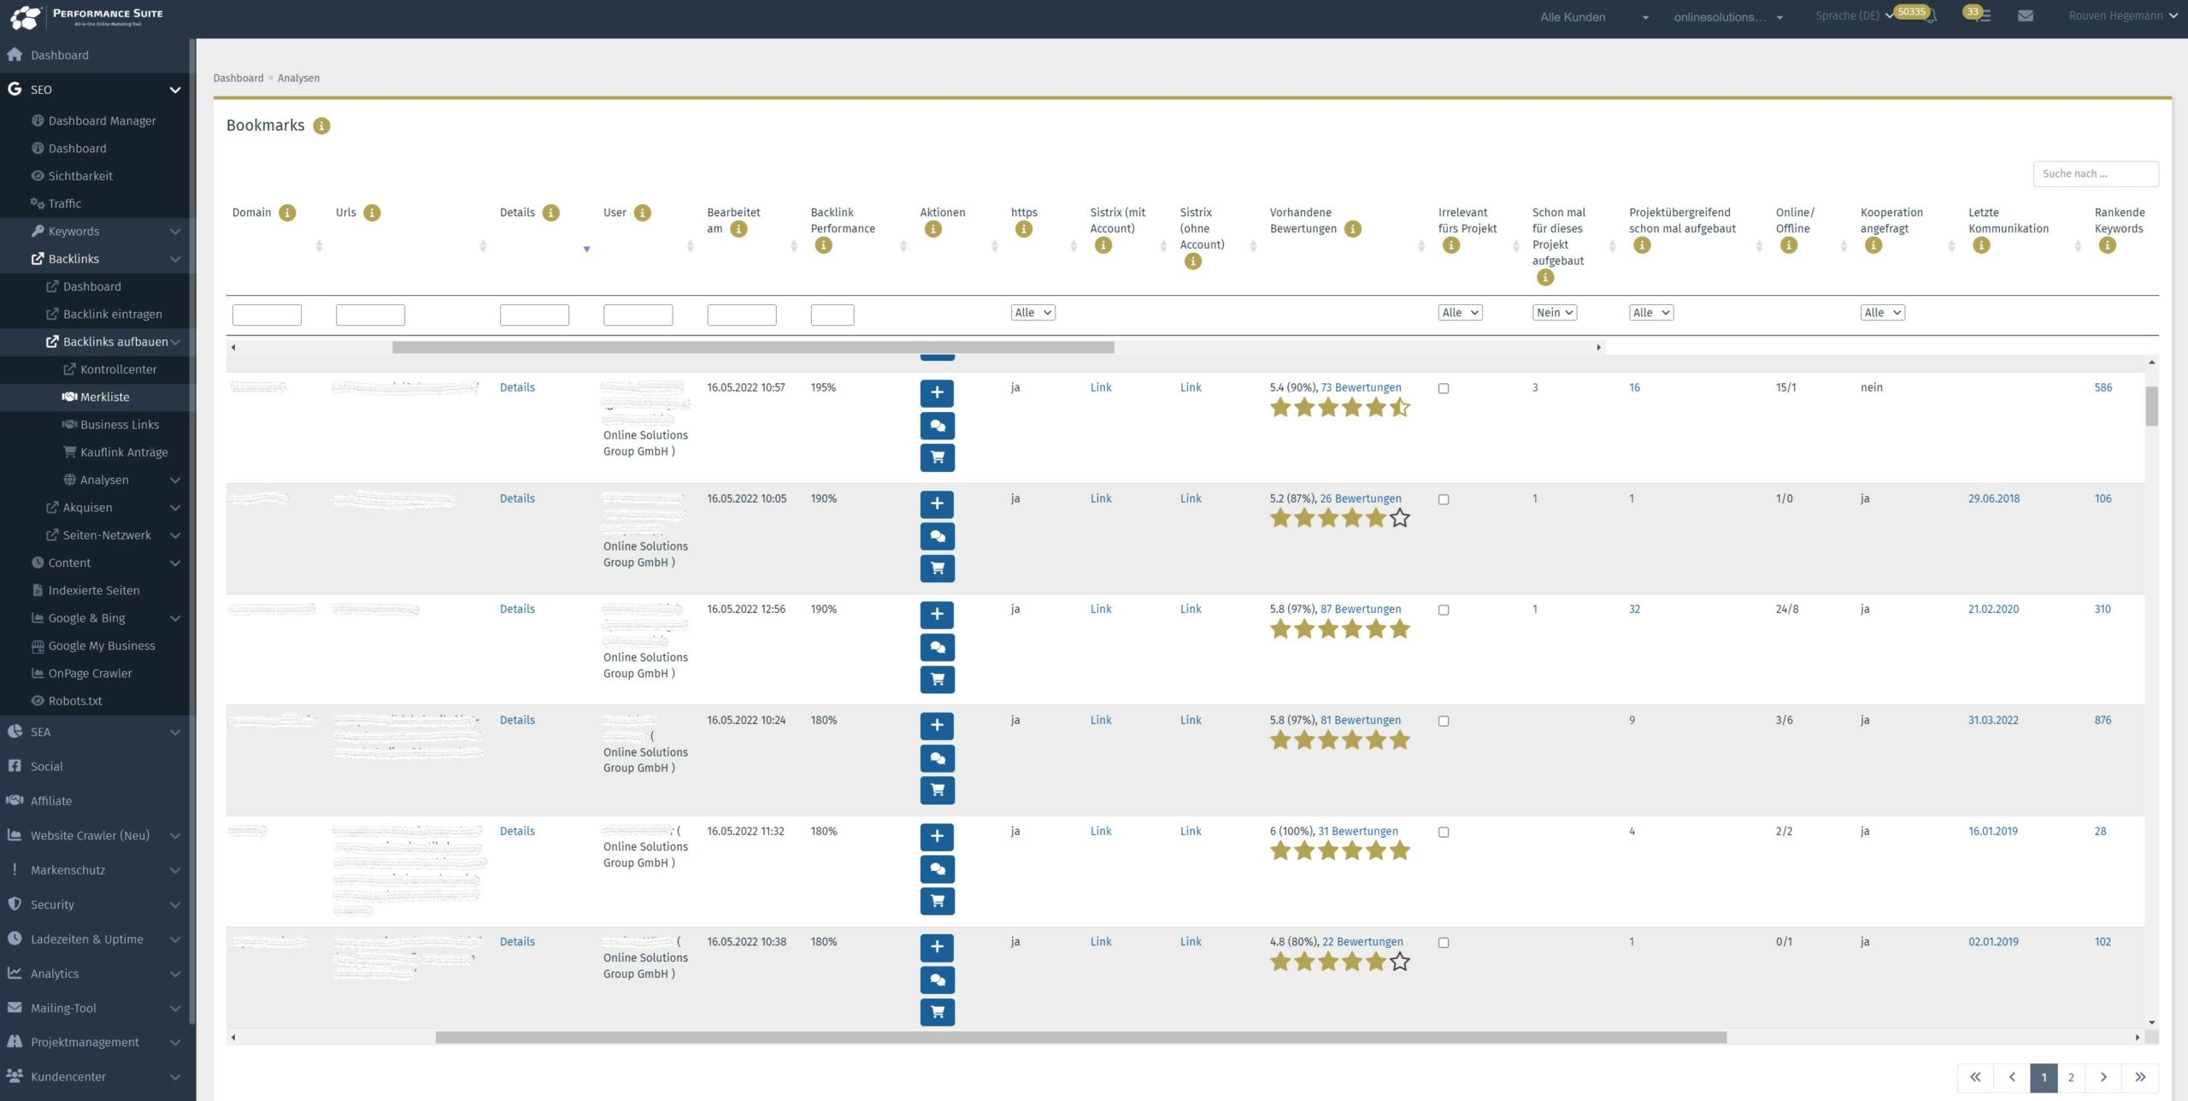This screenshot has height=1101, width=2188.
Task: Click the Suche nach search field
Action: coord(2095,174)
